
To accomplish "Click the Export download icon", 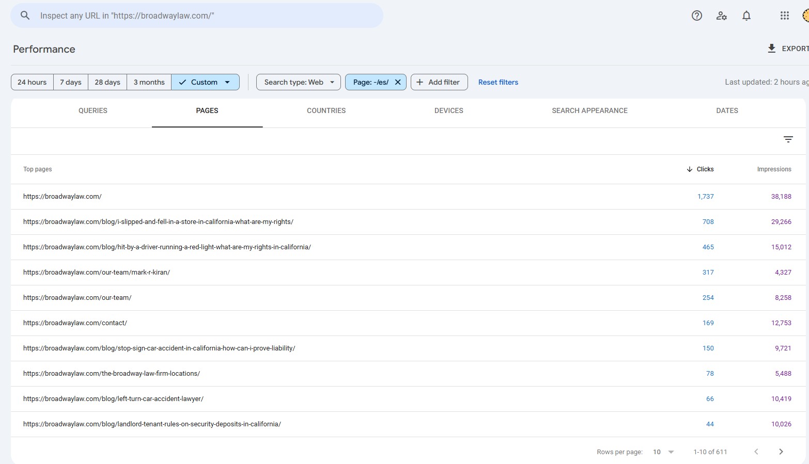I will point(771,49).
